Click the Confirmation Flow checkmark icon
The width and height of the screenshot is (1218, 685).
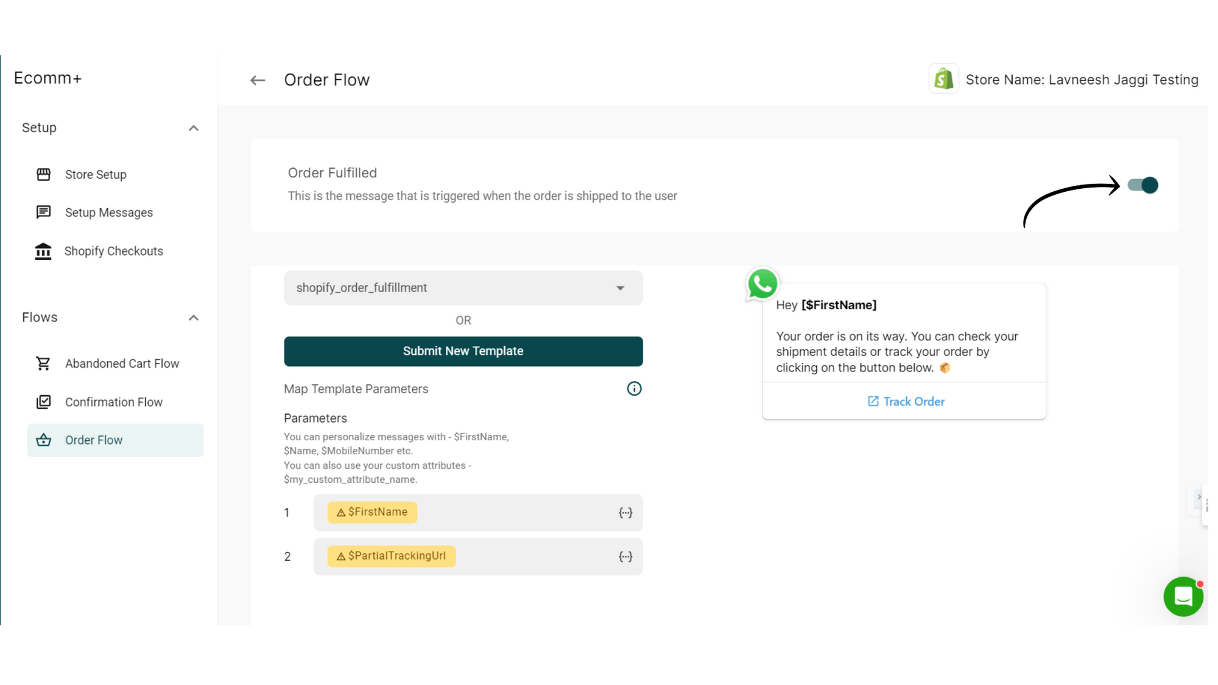tap(43, 402)
